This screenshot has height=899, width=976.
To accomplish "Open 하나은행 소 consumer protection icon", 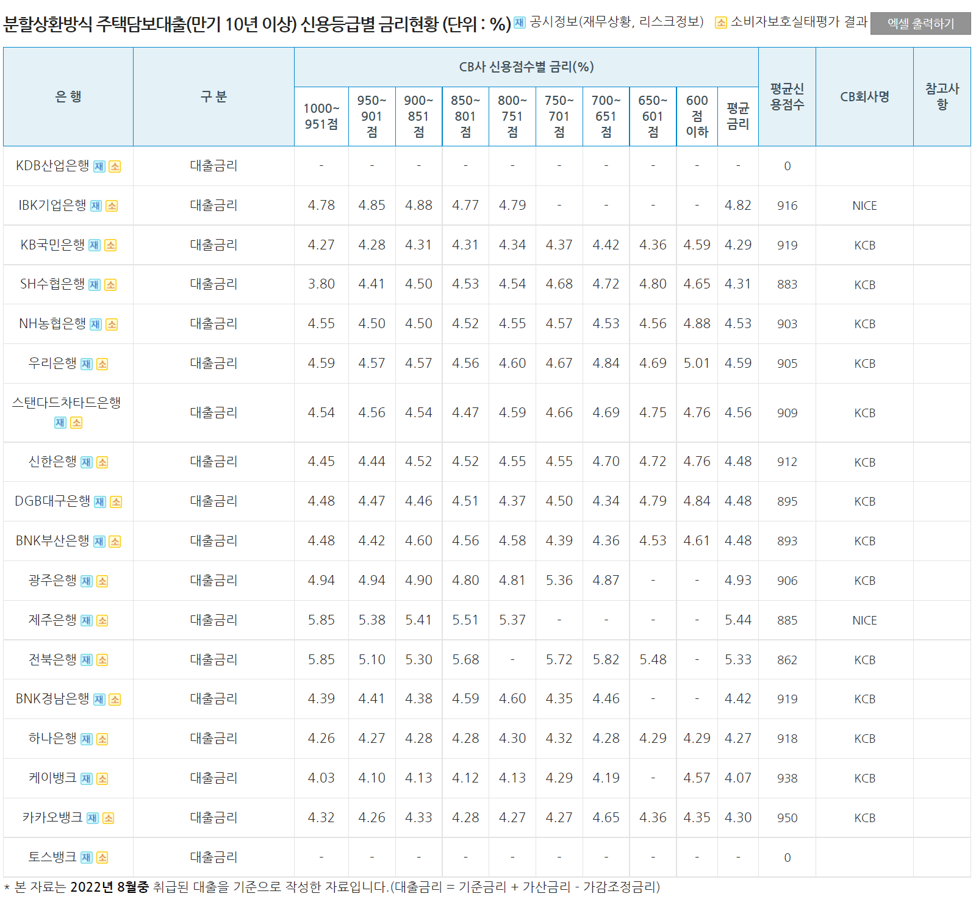I will click(x=102, y=739).
